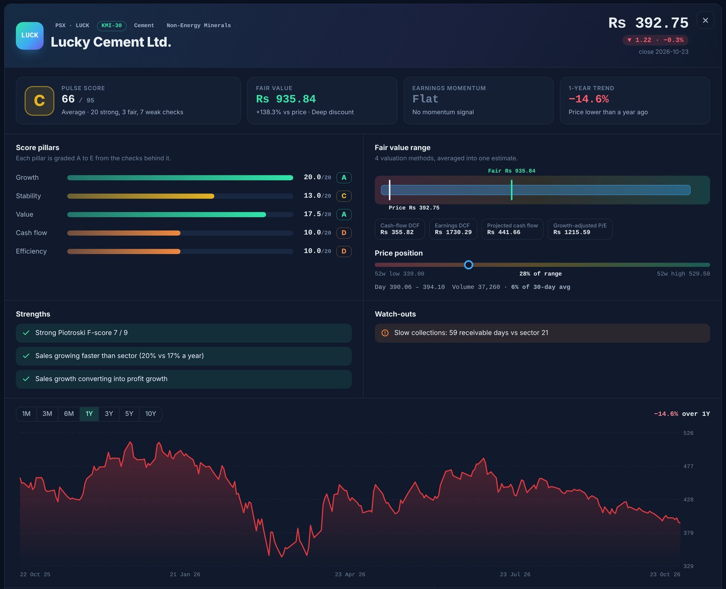
Task: Select the 6M chart range tab
Action: coord(69,414)
